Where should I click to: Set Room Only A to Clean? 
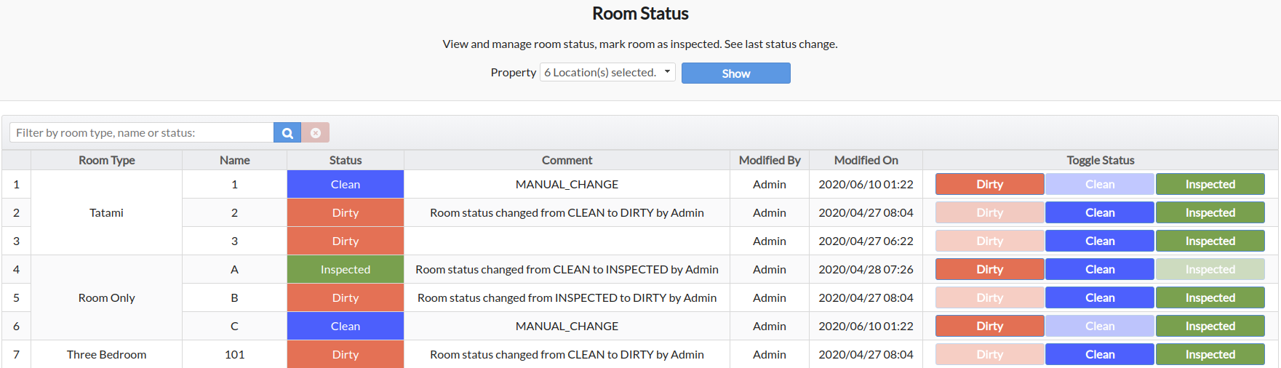(x=1099, y=270)
